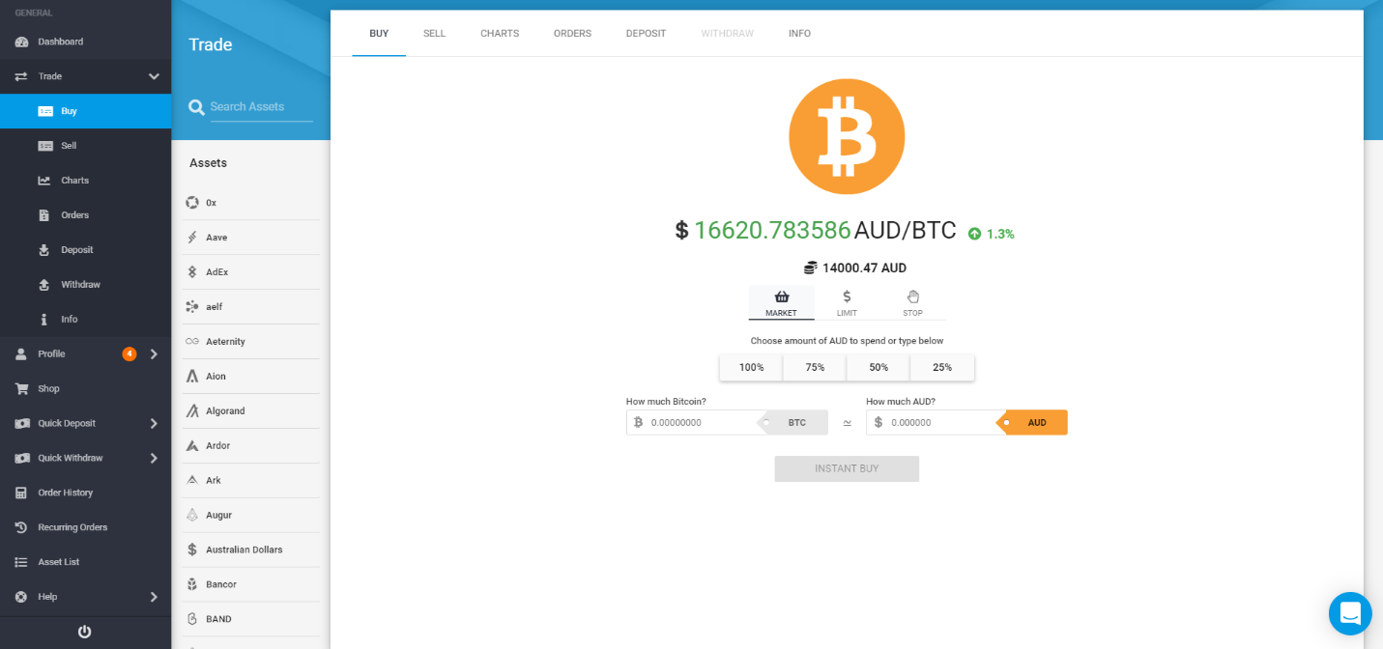Open the disabled Withdraw sidebar item
1383x649 pixels.
(x=85, y=285)
